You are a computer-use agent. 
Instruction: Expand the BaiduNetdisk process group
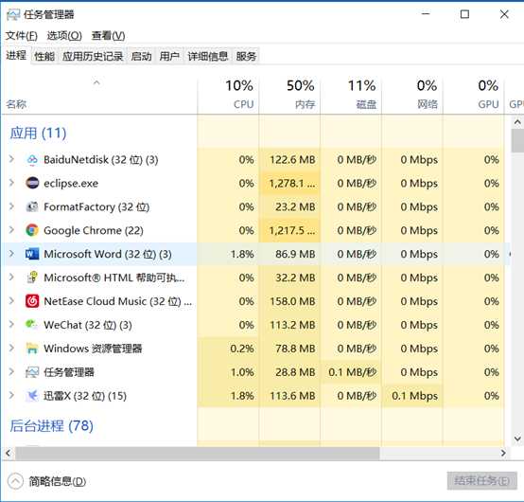(11, 159)
